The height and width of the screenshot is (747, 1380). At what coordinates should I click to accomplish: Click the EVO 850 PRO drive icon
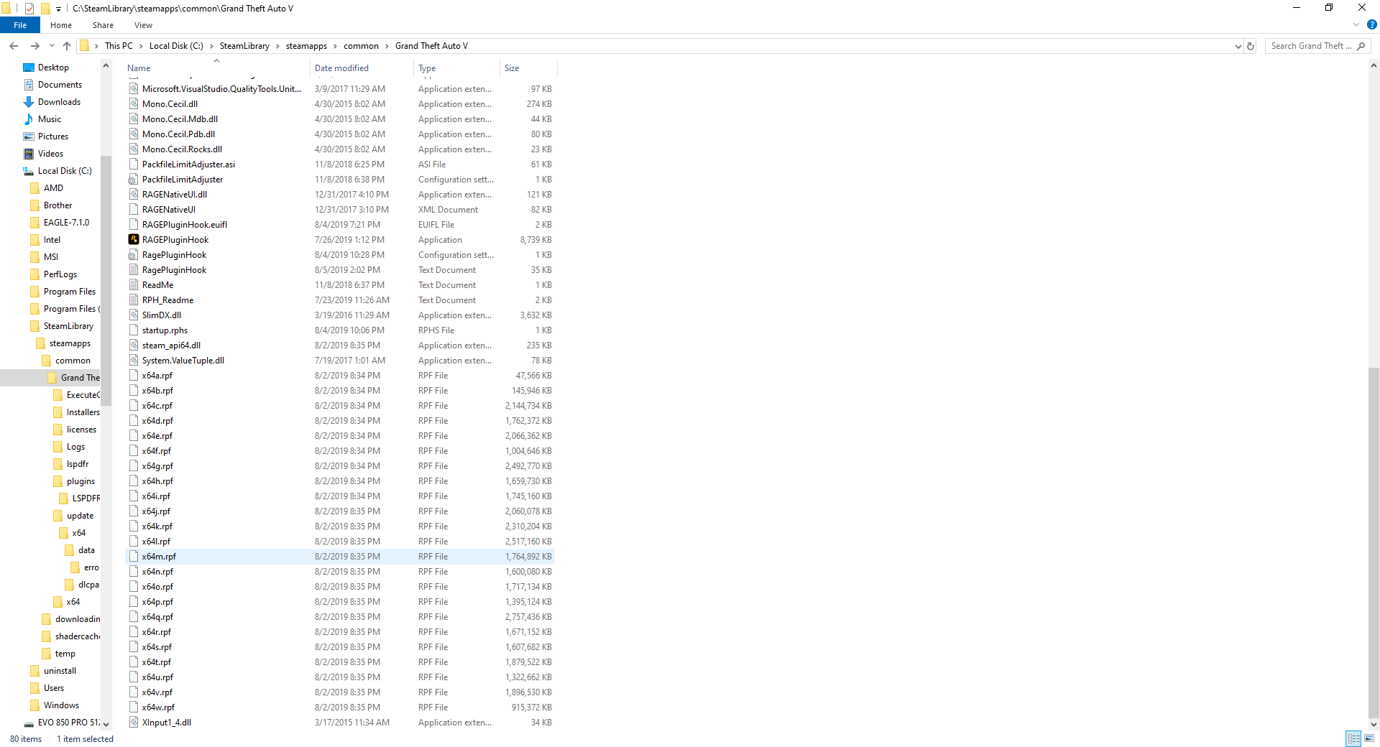(x=29, y=723)
